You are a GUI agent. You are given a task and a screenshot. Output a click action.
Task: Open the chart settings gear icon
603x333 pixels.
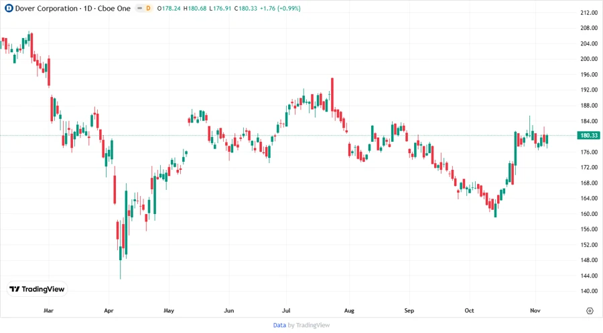click(x=590, y=311)
